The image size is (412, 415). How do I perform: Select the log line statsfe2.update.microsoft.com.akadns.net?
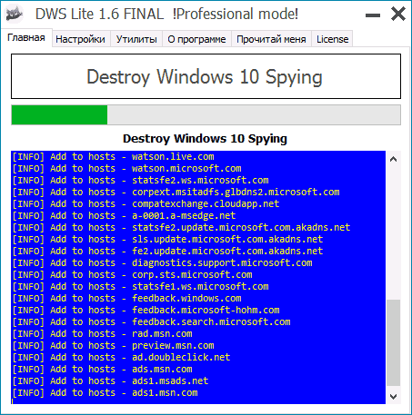(181, 228)
